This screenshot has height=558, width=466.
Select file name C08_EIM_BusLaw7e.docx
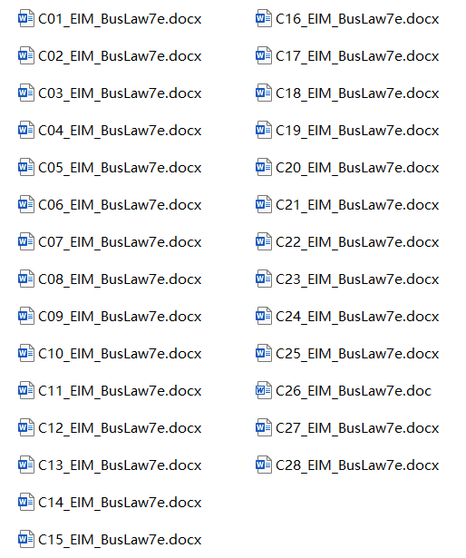(x=120, y=279)
